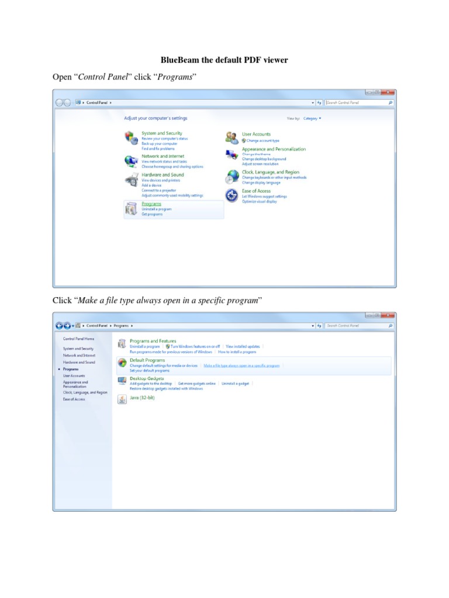Image resolution: width=449 pixels, height=598 pixels.
Task: Click Uninstall a gadget
Action: pyautogui.click(x=235, y=384)
